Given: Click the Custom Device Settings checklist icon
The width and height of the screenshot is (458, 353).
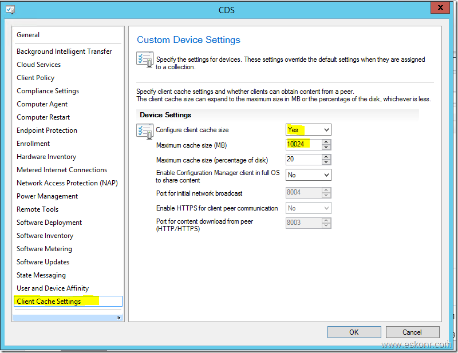Looking at the screenshot, I should (x=144, y=60).
